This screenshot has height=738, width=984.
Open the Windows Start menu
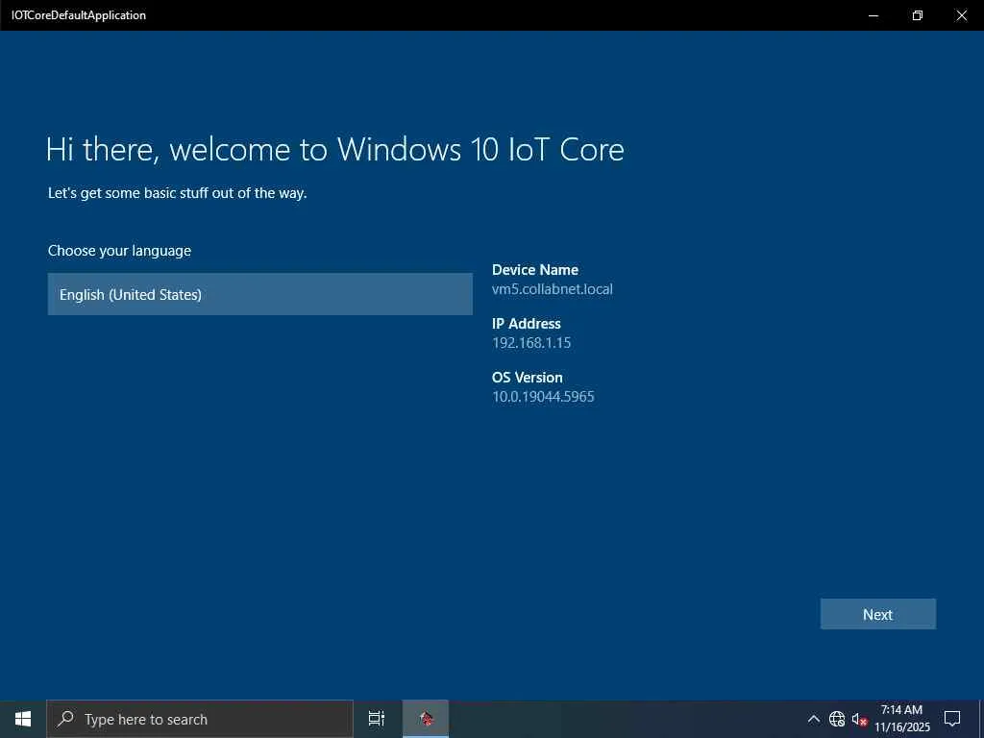tap(23, 719)
